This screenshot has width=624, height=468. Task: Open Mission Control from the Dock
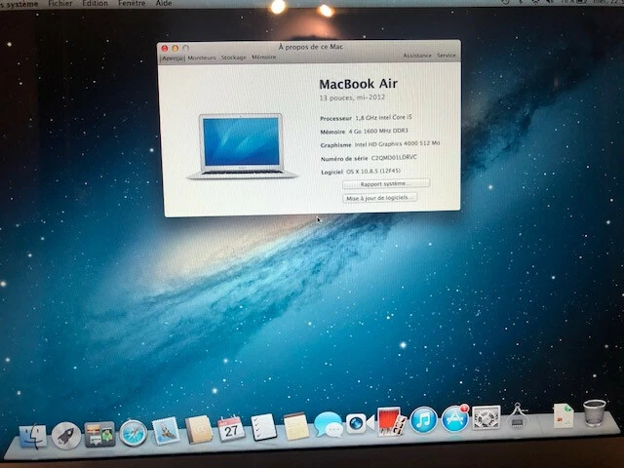99,434
